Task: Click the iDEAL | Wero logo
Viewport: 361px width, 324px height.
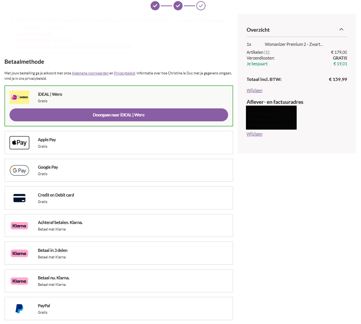Action: point(19,97)
